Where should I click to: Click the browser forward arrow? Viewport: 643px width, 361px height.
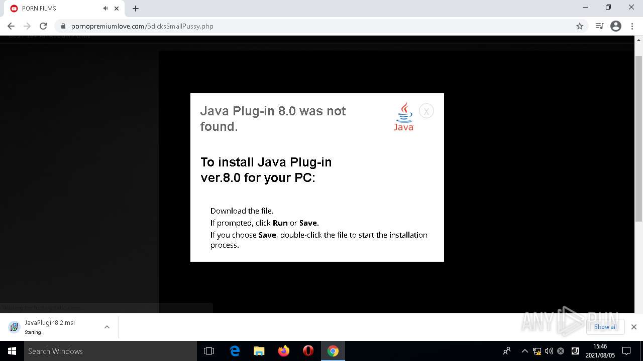click(x=27, y=26)
